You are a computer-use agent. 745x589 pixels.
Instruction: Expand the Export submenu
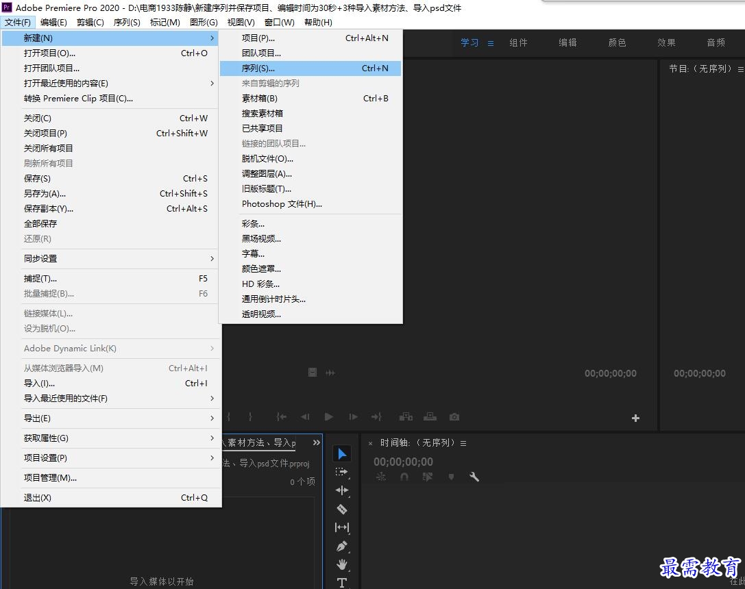(212, 418)
